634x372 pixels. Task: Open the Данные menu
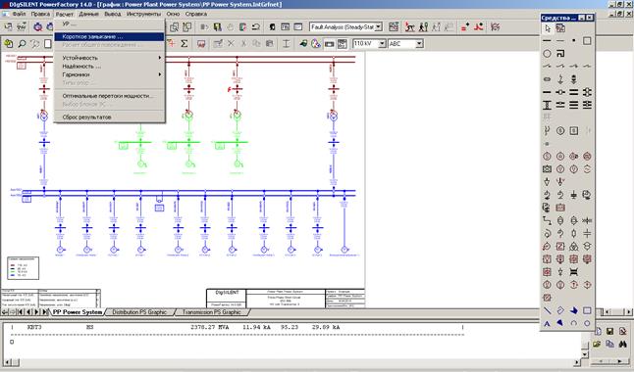point(88,14)
